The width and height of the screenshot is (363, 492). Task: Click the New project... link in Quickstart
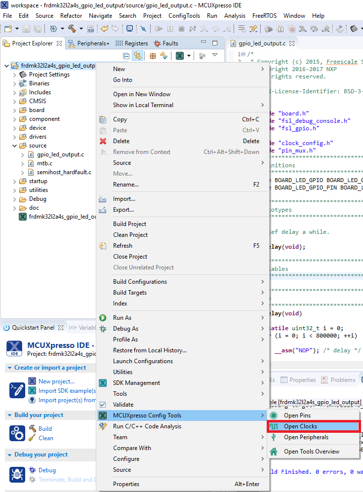56,381
